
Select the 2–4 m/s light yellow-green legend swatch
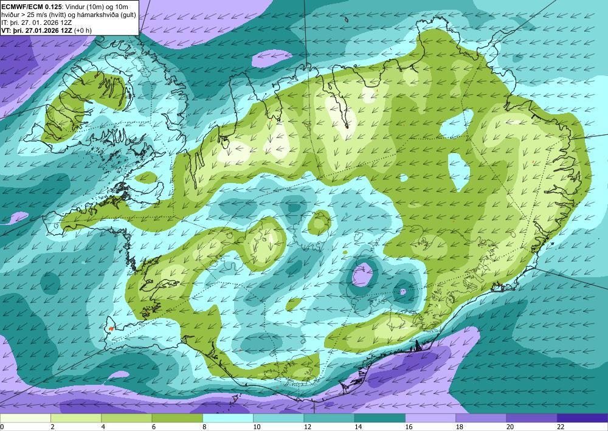tap(76, 418)
